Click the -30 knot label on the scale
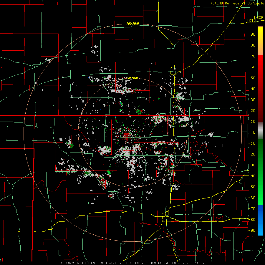Screen dimensions: 265x265 [252, 165]
